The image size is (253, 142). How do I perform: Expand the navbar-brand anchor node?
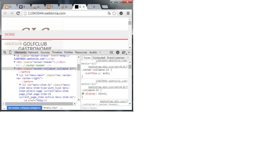(15, 56)
